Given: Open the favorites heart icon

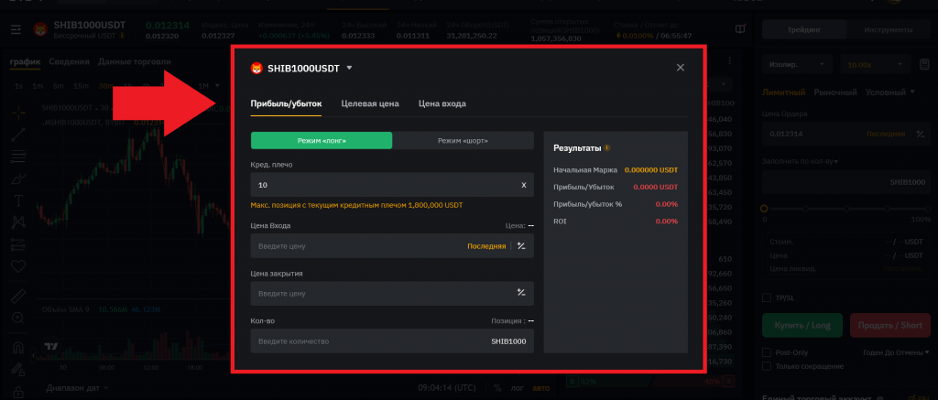Looking at the screenshot, I should (x=18, y=266).
